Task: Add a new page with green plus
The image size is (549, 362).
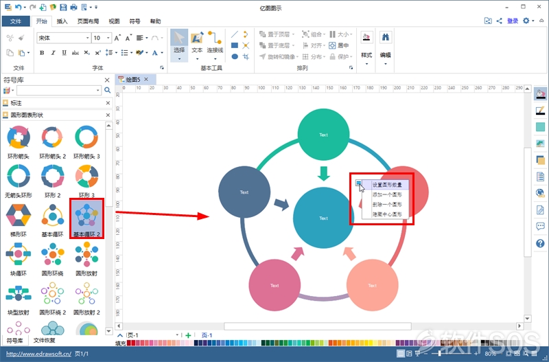Action: [188, 335]
